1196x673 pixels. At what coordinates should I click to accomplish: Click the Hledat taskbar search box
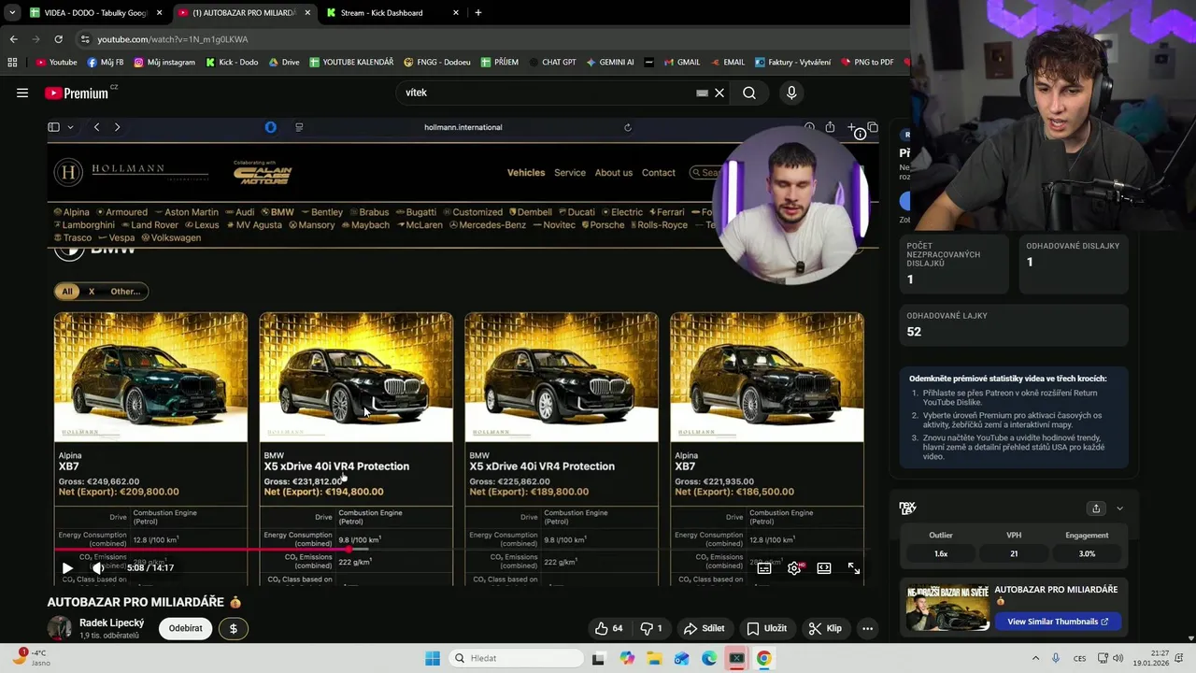[516, 658]
